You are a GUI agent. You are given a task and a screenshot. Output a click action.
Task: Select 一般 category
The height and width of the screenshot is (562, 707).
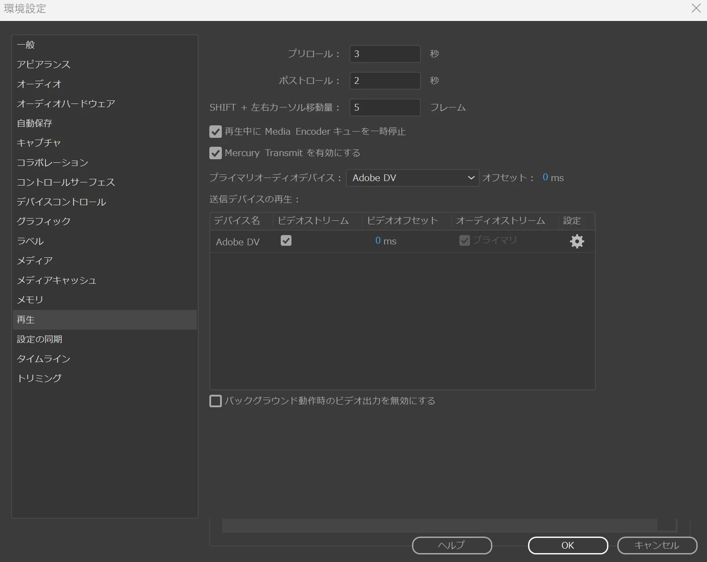104,45
